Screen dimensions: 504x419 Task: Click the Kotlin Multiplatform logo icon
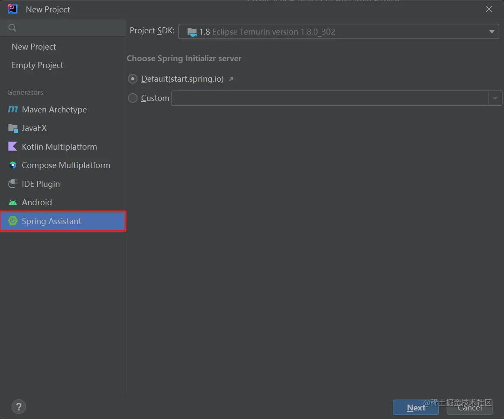(x=12, y=147)
